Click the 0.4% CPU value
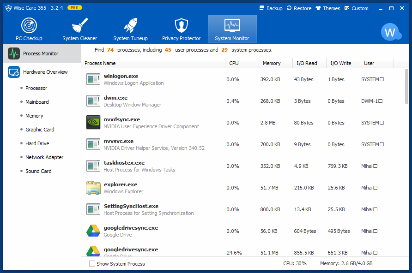The height and width of the screenshot is (273, 412). pos(233,101)
